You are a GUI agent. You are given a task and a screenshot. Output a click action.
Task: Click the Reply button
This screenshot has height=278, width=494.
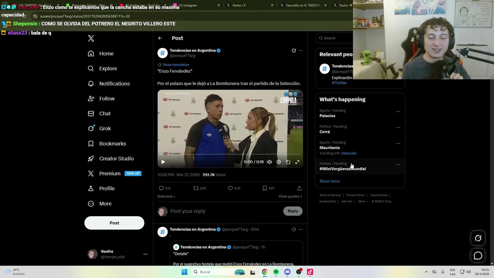coord(293,211)
